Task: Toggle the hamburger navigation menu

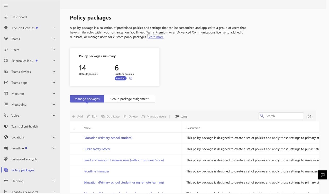Action: pyautogui.click(x=6, y=6)
